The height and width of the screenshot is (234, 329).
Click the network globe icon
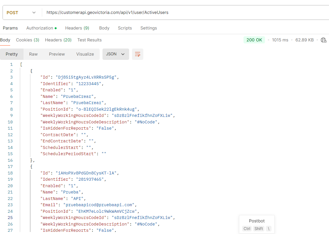(323, 40)
